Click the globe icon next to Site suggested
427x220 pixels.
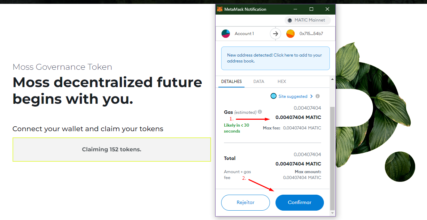[x=273, y=96]
